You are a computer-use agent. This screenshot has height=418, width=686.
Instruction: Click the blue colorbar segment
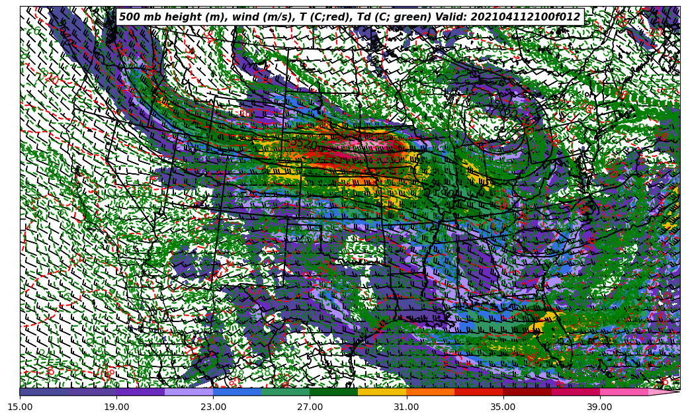click(237, 392)
